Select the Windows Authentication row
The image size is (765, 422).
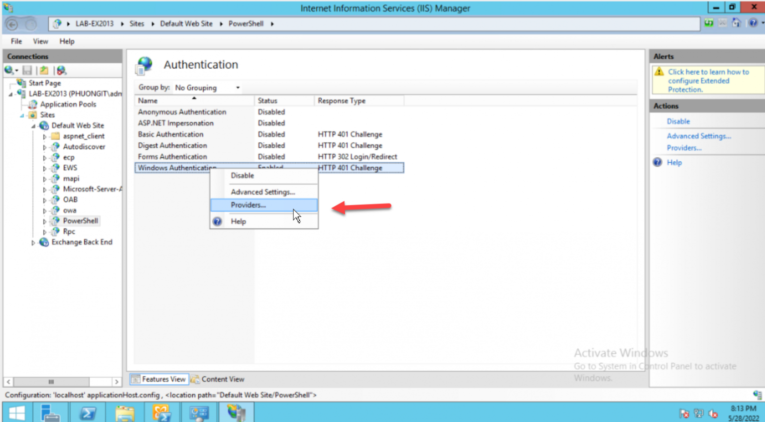(175, 168)
